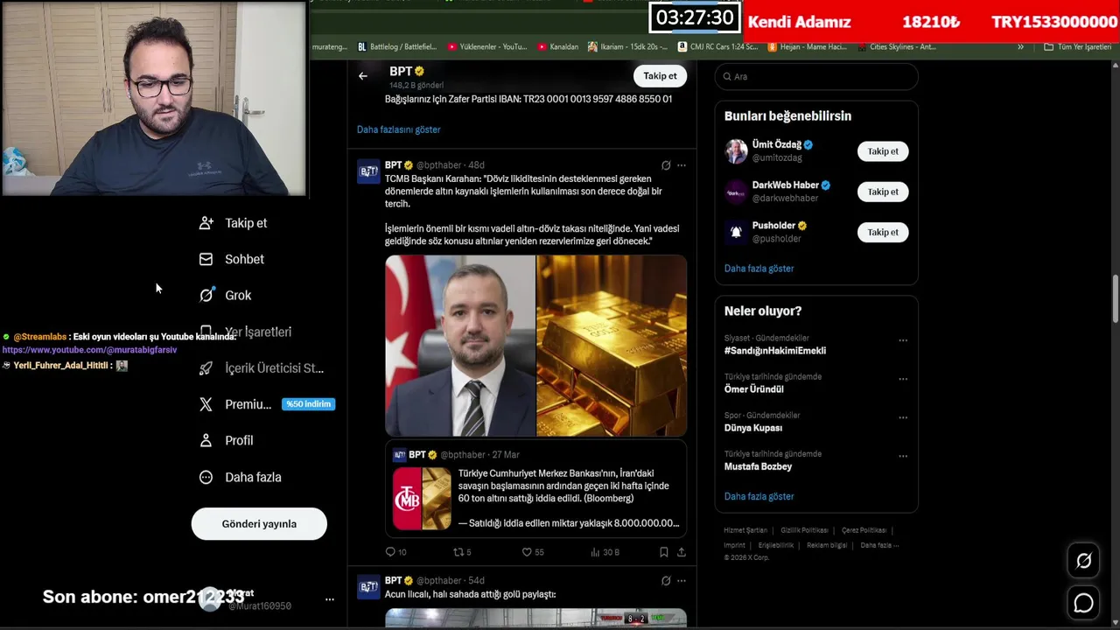Image resolution: width=1120 pixels, height=630 pixels.
Task: Go back with the arrow beside BPT
Action: click(362, 76)
